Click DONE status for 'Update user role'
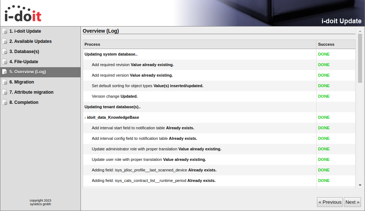This screenshot has width=365, height=211. [324, 159]
